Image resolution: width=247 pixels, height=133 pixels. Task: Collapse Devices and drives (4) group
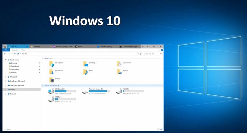point(42,85)
